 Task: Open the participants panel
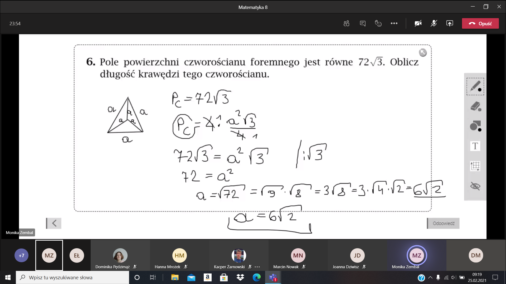pyautogui.click(x=346, y=23)
